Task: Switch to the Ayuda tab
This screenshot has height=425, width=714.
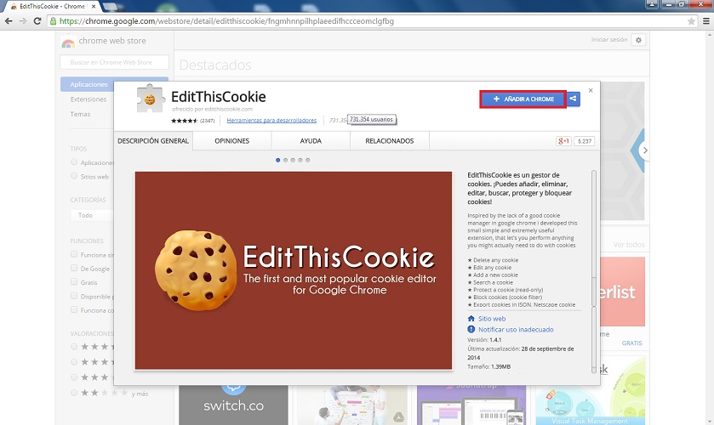Action: pyautogui.click(x=311, y=141)
